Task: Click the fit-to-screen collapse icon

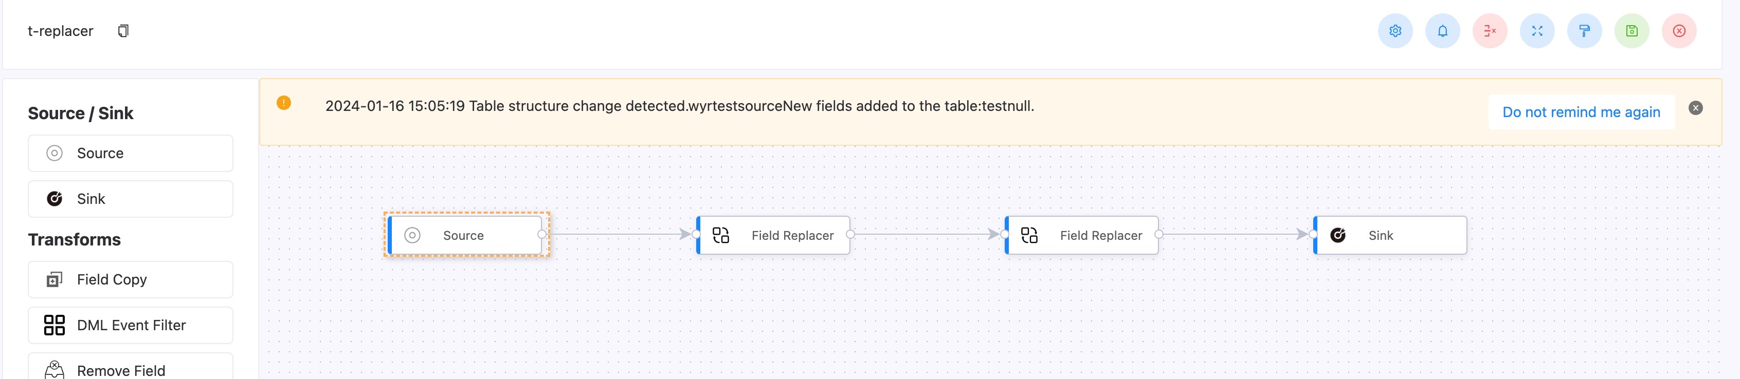Action: tap(1537, 31)
